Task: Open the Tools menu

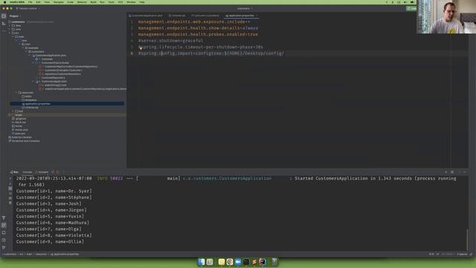Action: (x=111, y=2)
